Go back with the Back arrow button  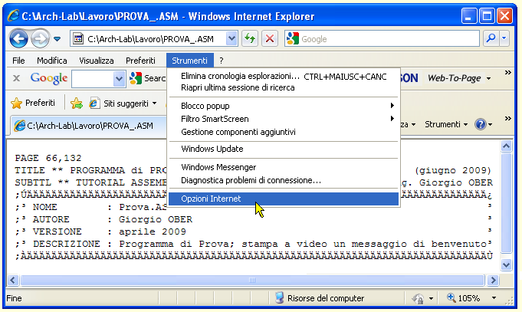click(x=18, y=38)
